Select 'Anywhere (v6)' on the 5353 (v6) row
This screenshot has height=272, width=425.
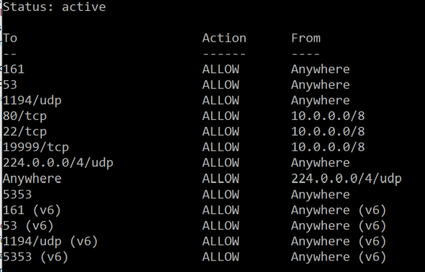(339, 257)
